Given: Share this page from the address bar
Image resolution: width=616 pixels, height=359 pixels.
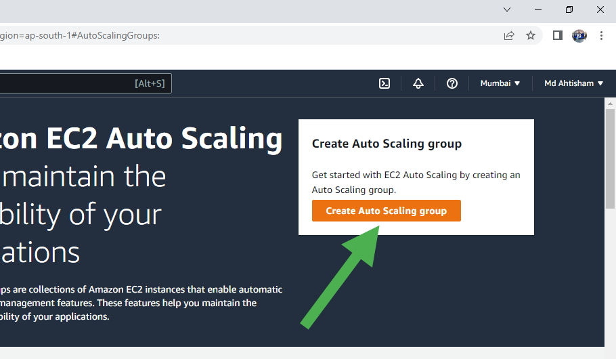Looking at the screenshot, I should pyautogui.click(x=509, y=35).
